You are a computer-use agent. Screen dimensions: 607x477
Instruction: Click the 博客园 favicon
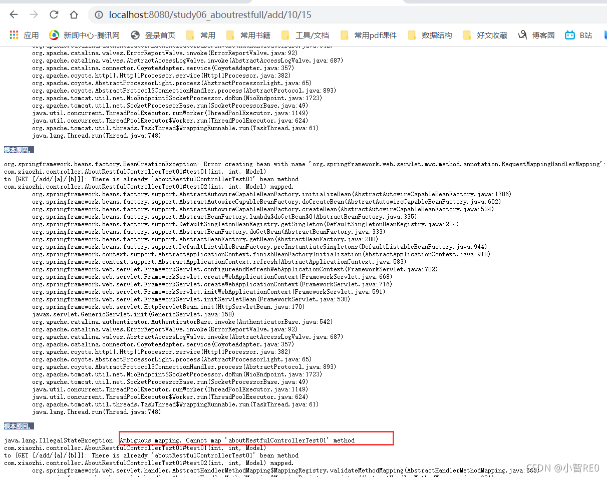(523, 35)
